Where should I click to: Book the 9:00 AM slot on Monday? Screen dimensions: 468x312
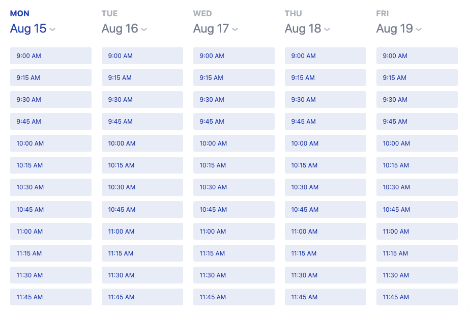[x=50, y=55]
